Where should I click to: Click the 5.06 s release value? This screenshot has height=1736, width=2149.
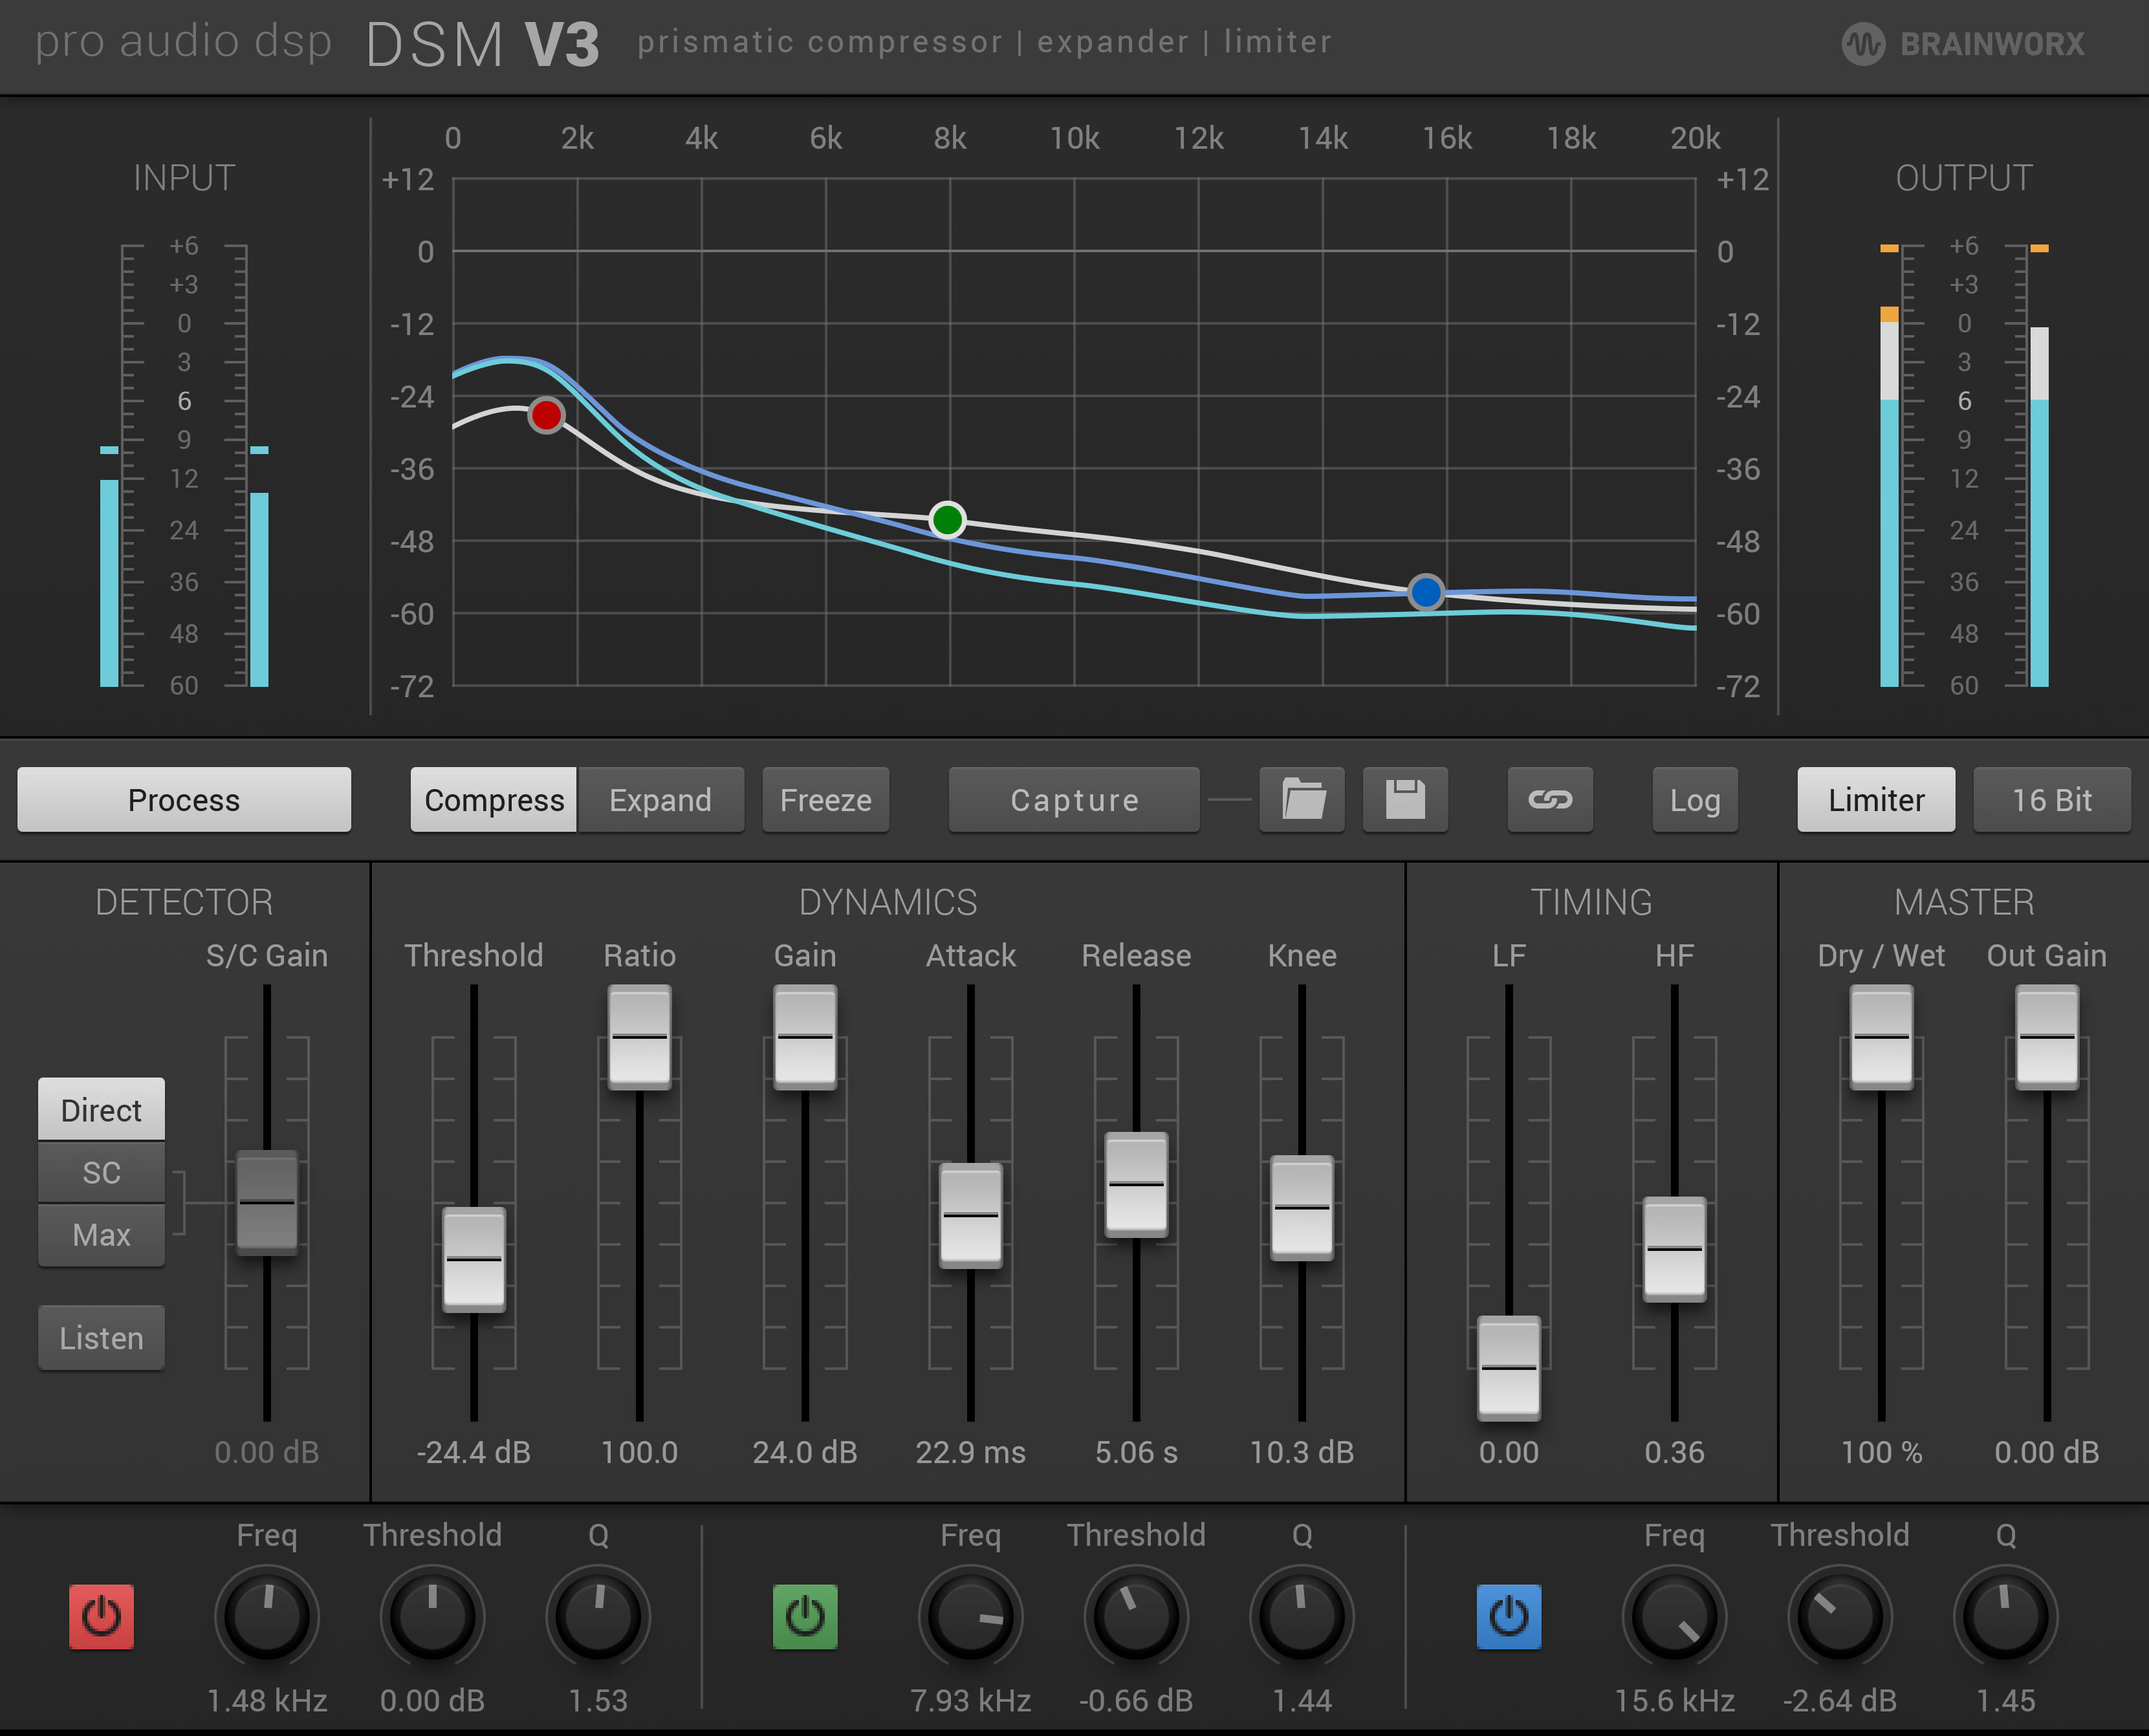pos(1136,1452)
